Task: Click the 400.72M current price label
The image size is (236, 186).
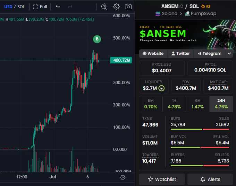Action: tap(121, 60)
